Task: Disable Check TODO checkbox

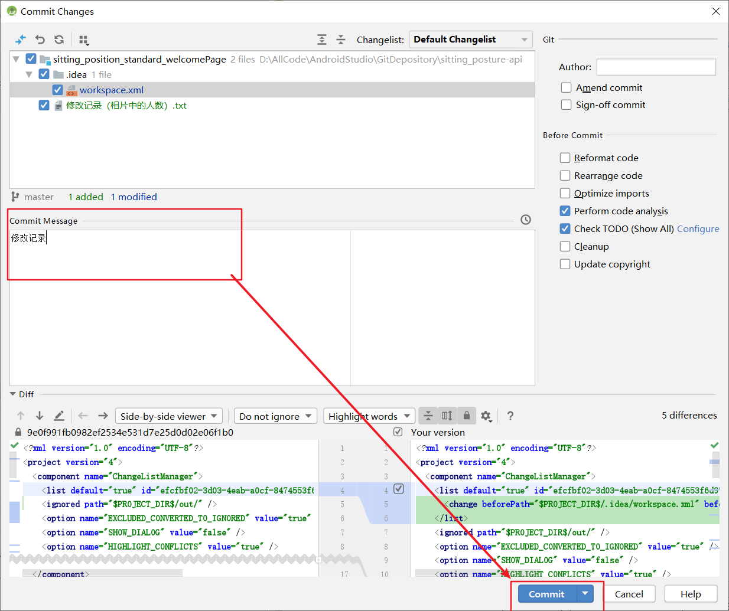Action: 565,228
